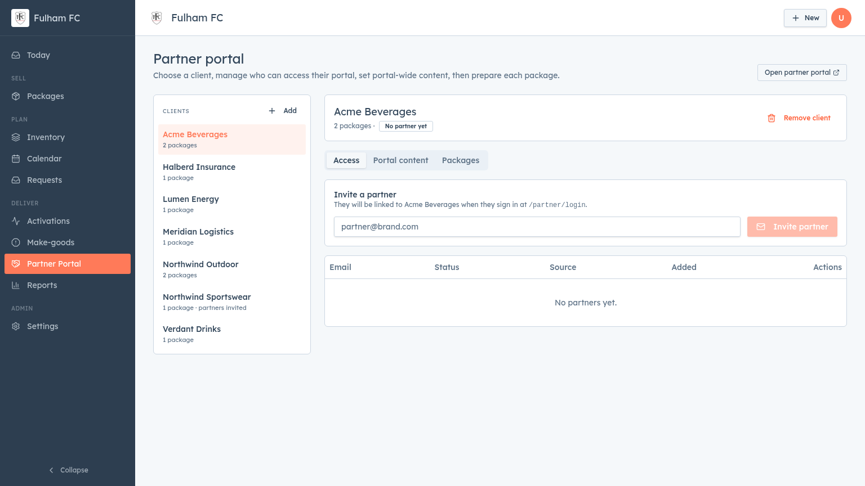The width and height of the screenshot is (865, 486).
Task: Click the Packages box icon in sidebar
Action: (16, 96)
